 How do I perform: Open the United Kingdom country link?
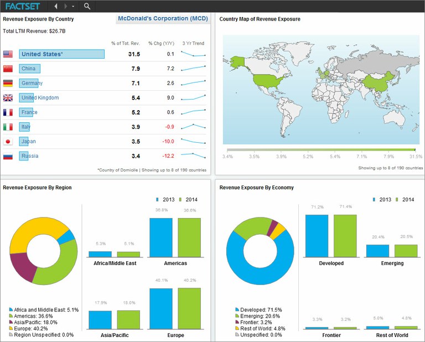point(40,97)
